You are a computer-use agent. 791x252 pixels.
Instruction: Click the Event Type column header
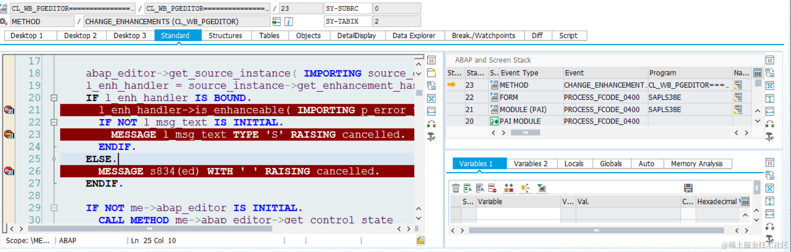click(532, 73)
